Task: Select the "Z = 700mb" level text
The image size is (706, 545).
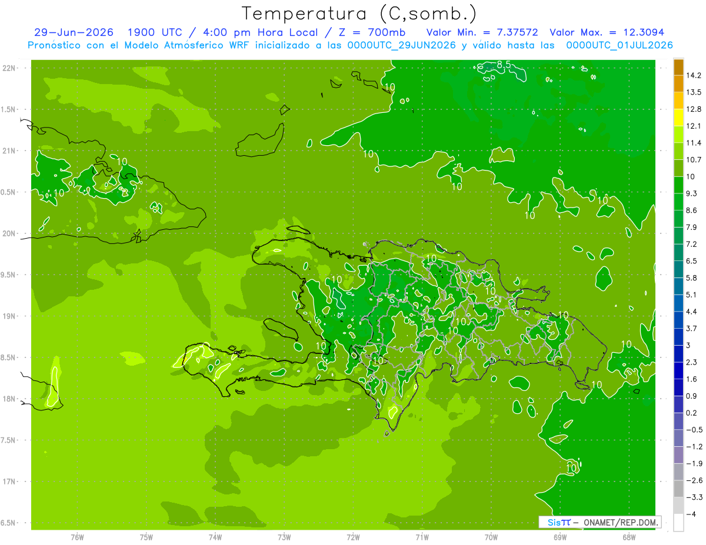Action: 372,32
